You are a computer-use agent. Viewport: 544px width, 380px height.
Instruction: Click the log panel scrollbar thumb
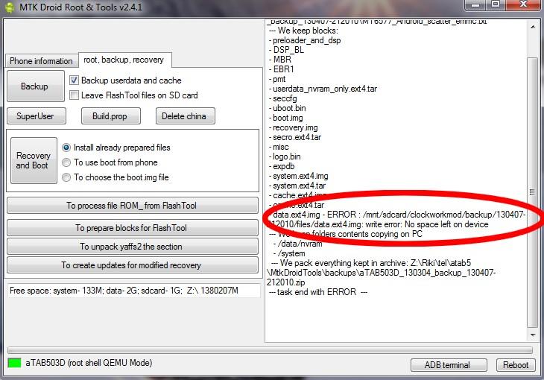[533, 192]
